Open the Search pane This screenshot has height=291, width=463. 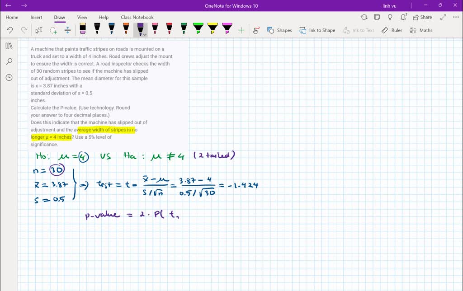click(9, 61)
